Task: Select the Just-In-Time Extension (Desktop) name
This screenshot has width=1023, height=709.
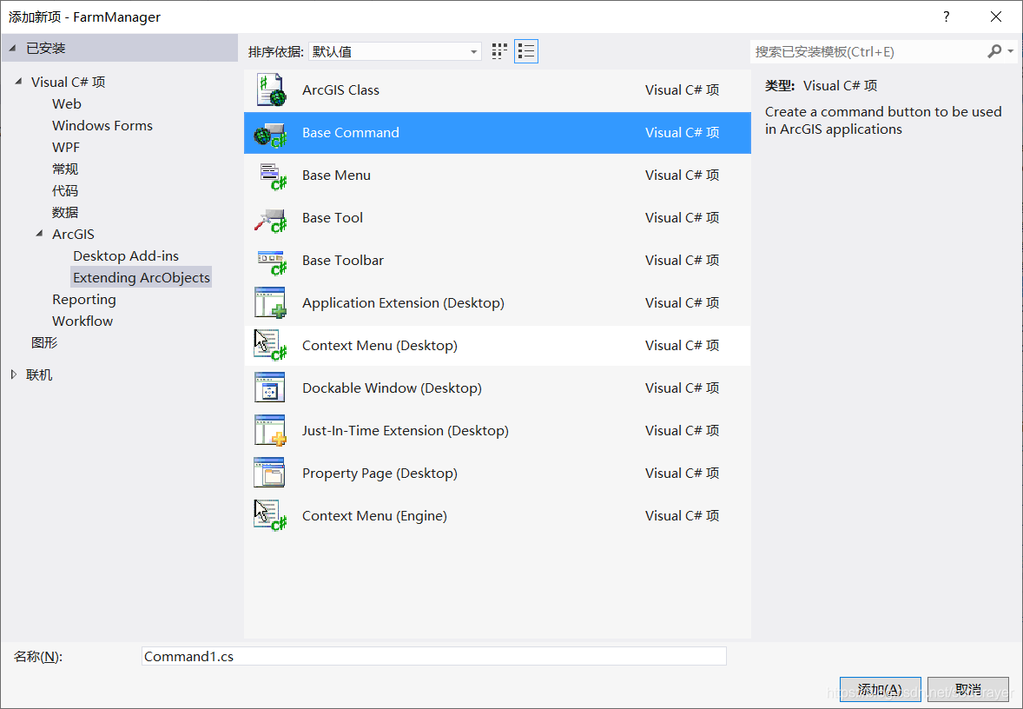Action: point(406,431)
